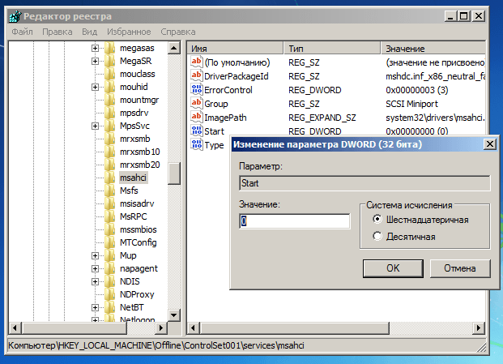
Task: Expand the NDIS tree node
Action: click(96, 281)
